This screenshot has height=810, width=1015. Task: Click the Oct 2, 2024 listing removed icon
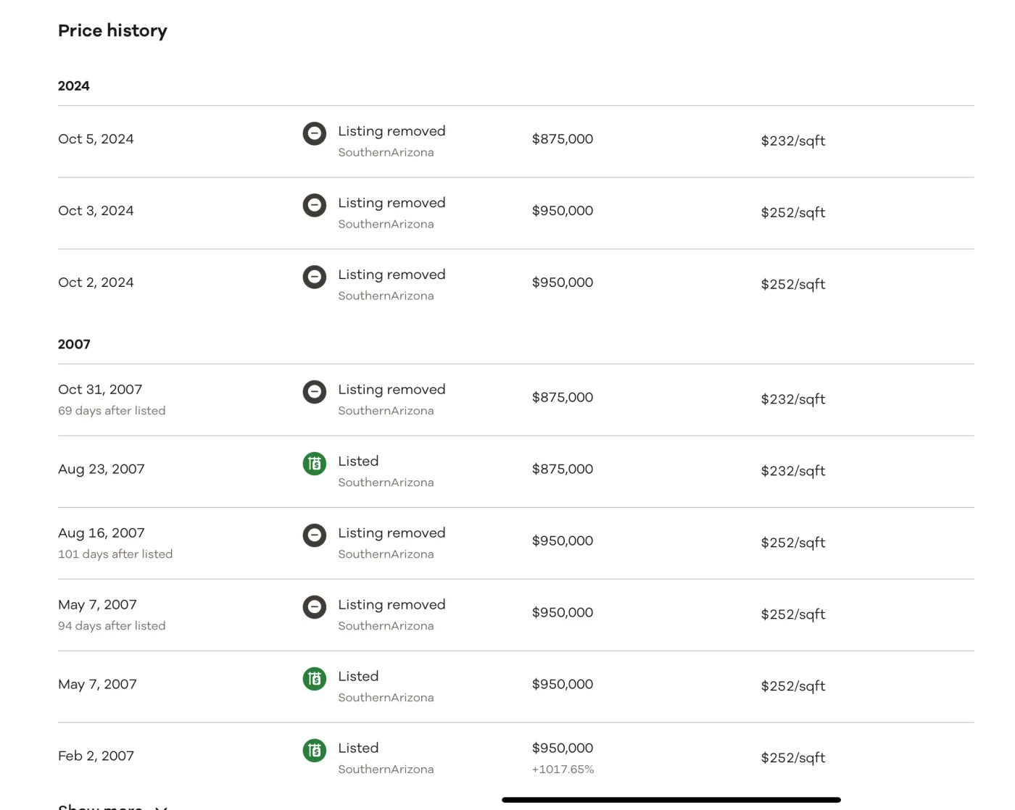point(314,277)
